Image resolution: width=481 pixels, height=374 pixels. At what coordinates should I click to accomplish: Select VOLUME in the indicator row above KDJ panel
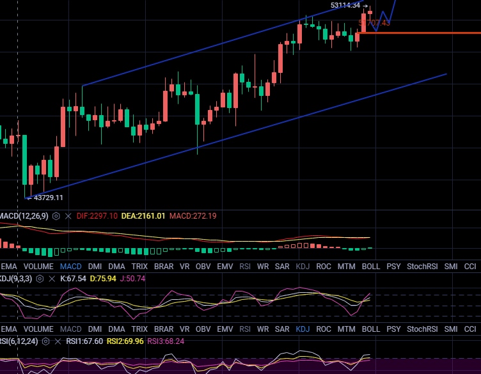tap(38, 267)
